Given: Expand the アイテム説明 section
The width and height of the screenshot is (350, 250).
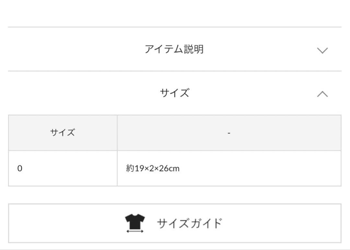Looking at the screenshot, I should (175, 50).
